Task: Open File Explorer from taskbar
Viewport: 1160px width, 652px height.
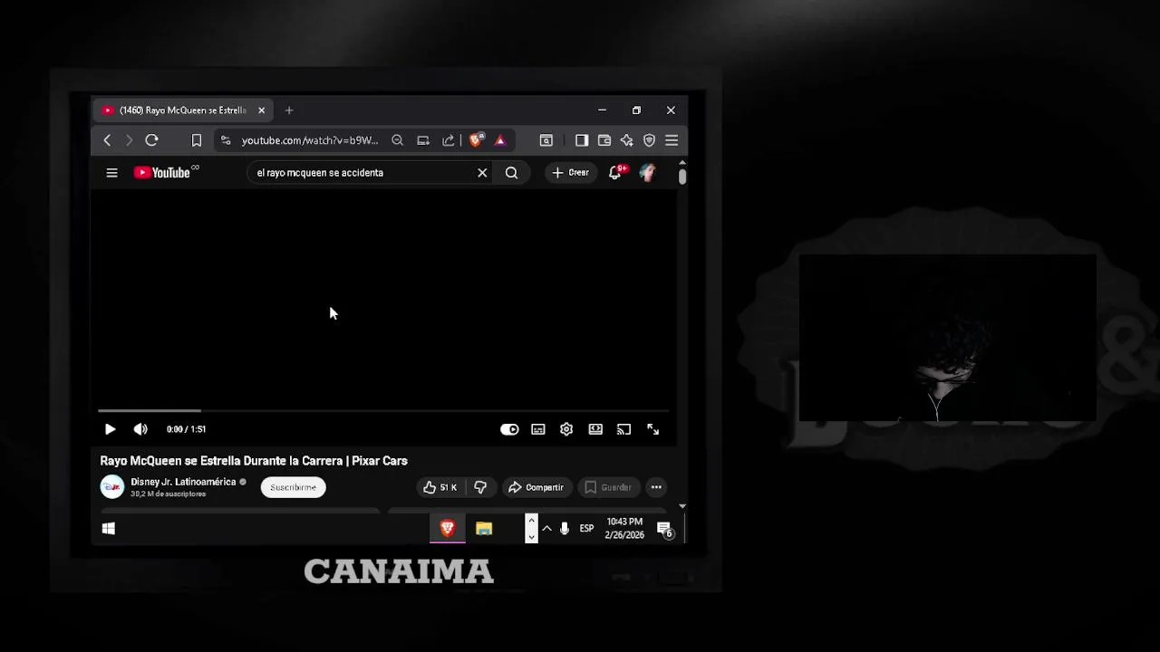Action: point(484,529)
